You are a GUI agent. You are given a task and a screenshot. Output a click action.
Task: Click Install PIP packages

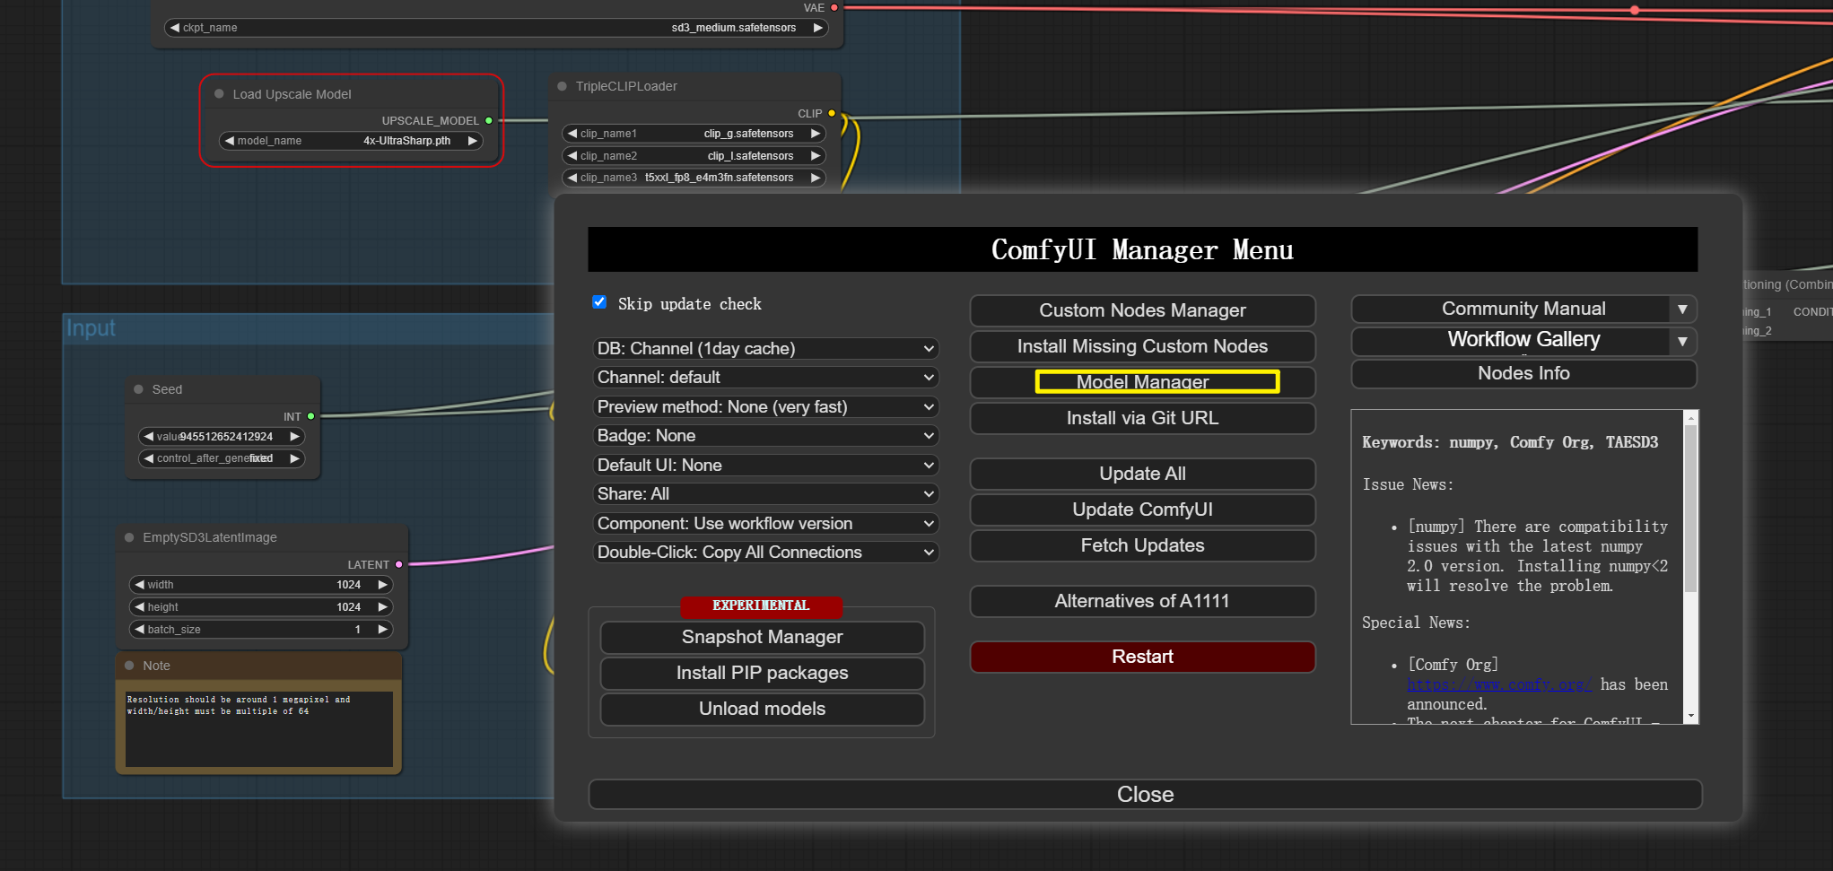762,673
